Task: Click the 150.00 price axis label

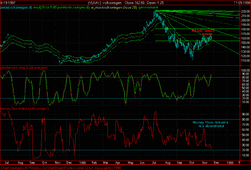Action: click(245, 43)
